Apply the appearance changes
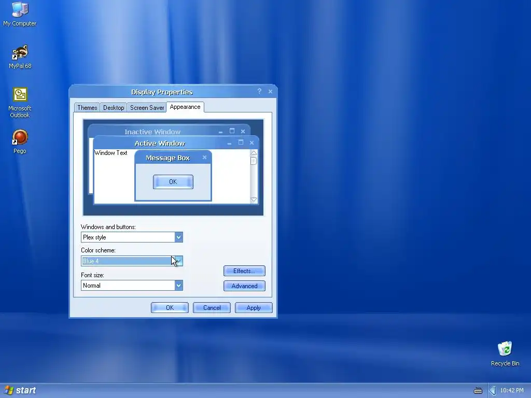 (254, 308)
